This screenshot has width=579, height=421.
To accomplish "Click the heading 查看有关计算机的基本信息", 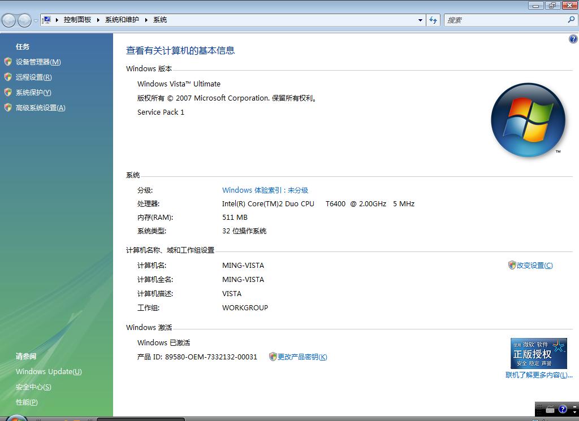I will [x=180, y=50].
